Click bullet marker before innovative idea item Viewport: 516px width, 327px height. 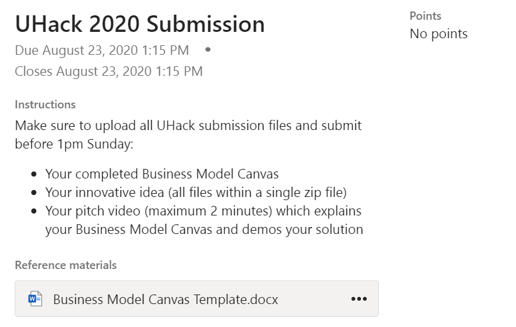pyautogui.click(x=33, y=193)
